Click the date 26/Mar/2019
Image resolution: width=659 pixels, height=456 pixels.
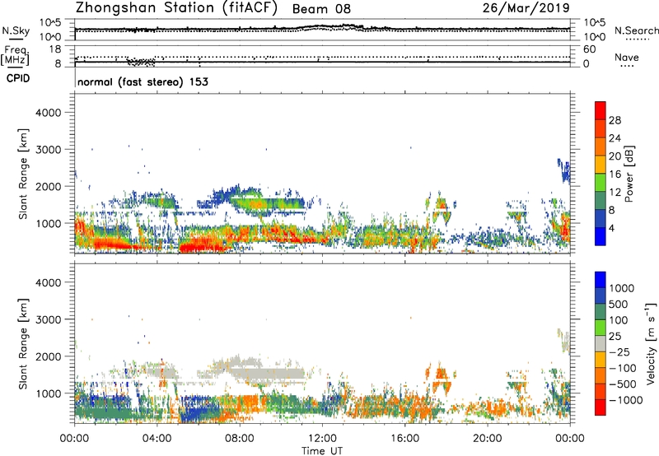point(526,7)
